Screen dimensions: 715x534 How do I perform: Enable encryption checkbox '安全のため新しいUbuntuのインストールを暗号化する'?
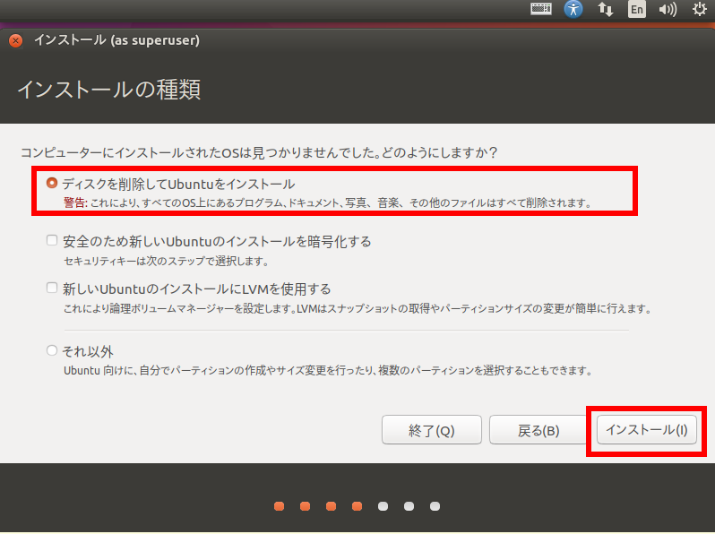(x=52, y=240)
